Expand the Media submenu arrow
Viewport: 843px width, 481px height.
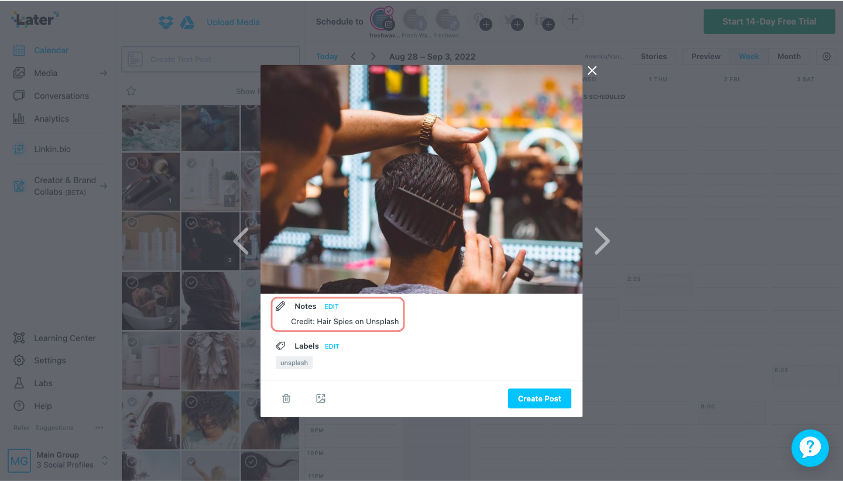[104, 73]
